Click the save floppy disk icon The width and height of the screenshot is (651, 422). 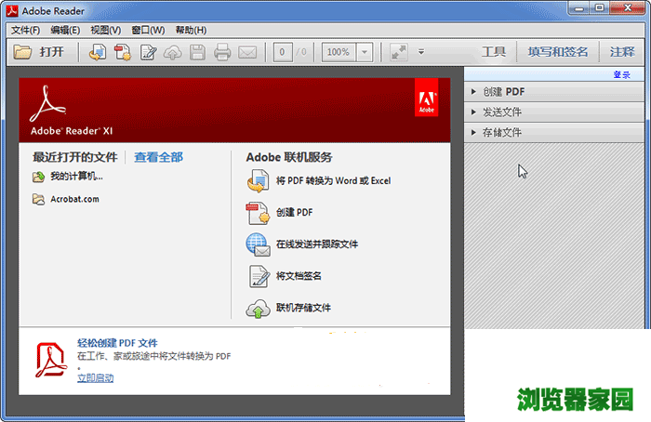(197, 53)
